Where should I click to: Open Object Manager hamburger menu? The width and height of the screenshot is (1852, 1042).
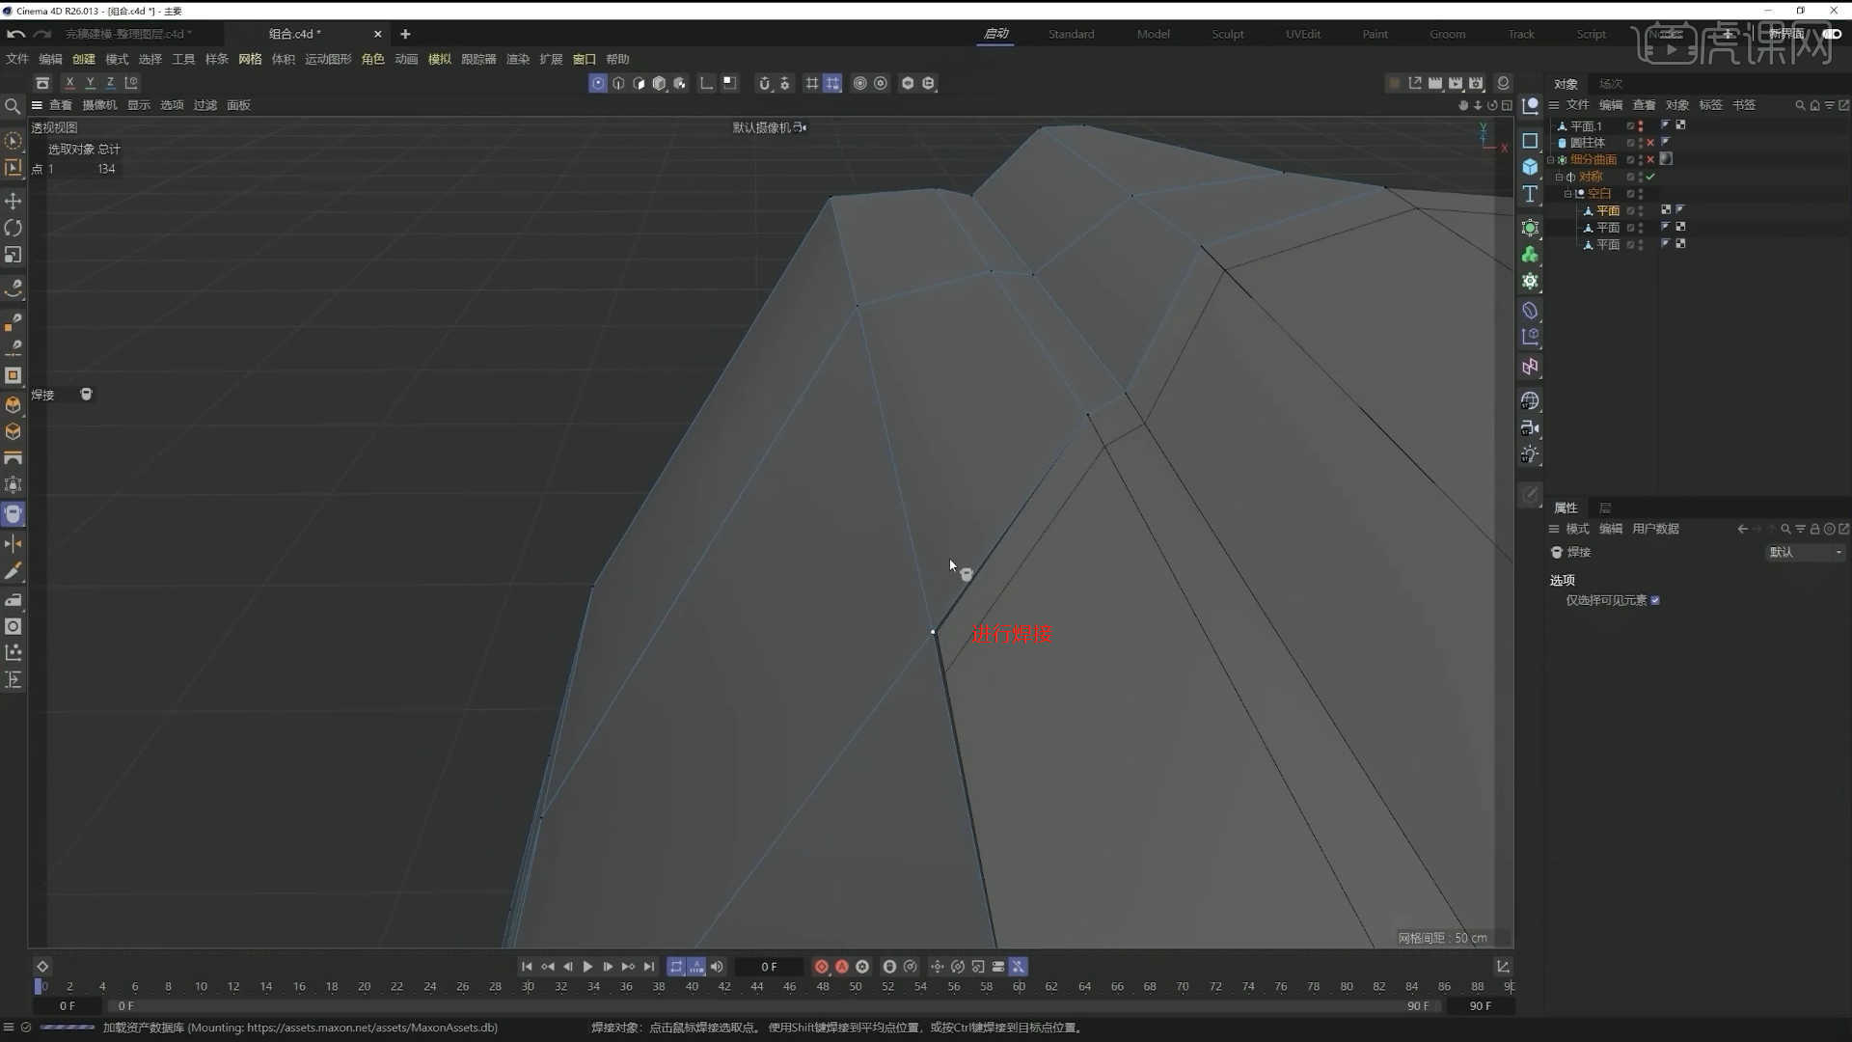pyautogui.click(x=1554, y=105)
